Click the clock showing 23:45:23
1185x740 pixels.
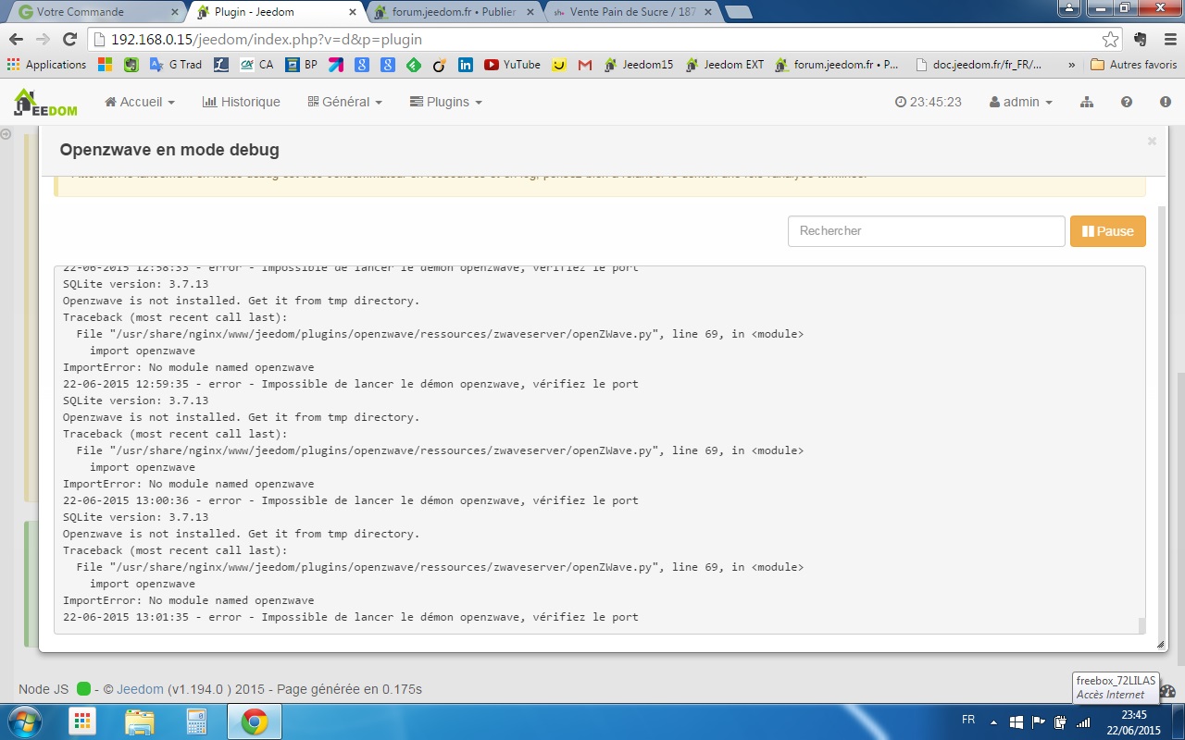point(929,102)
